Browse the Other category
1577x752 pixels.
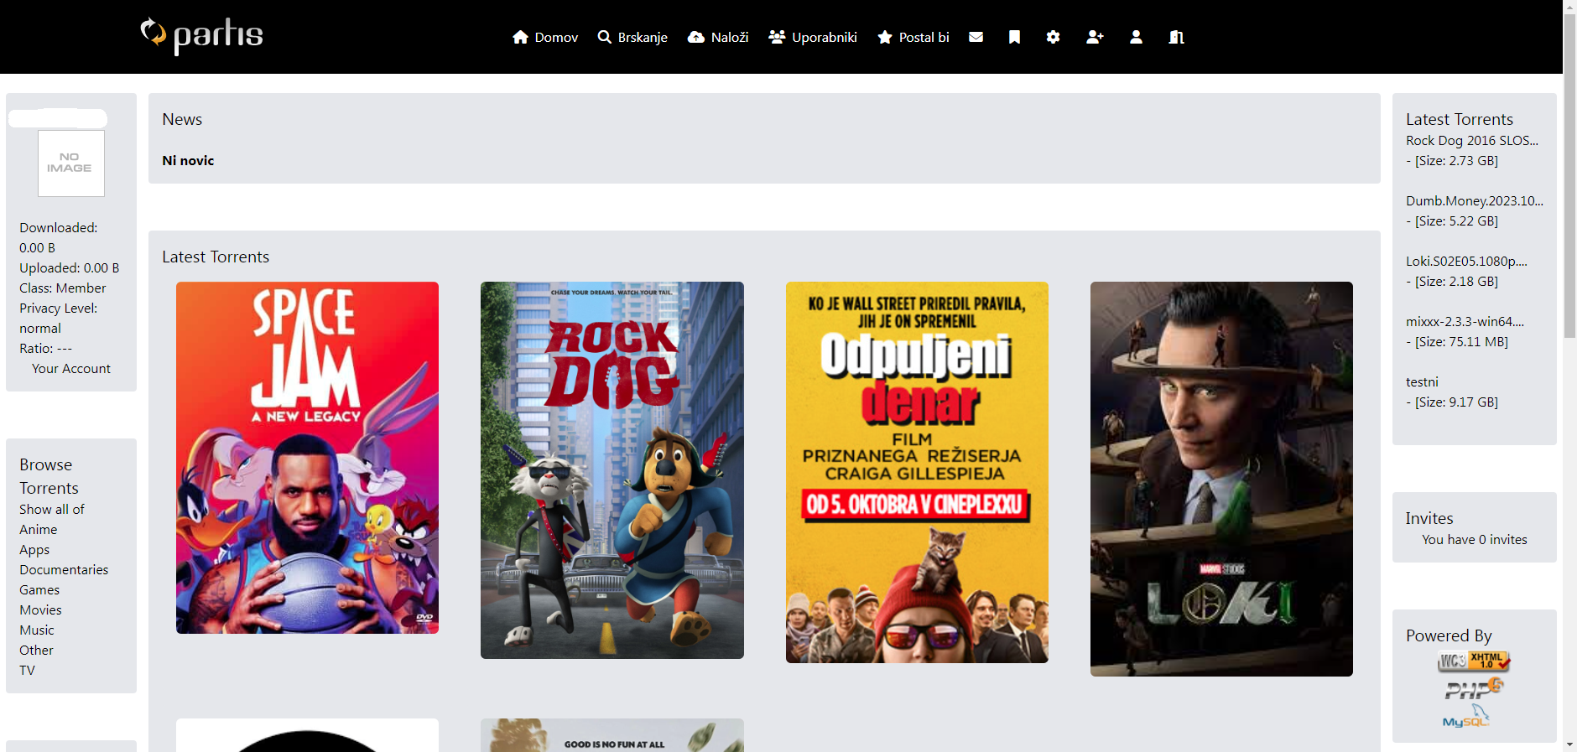pos(36,650)
